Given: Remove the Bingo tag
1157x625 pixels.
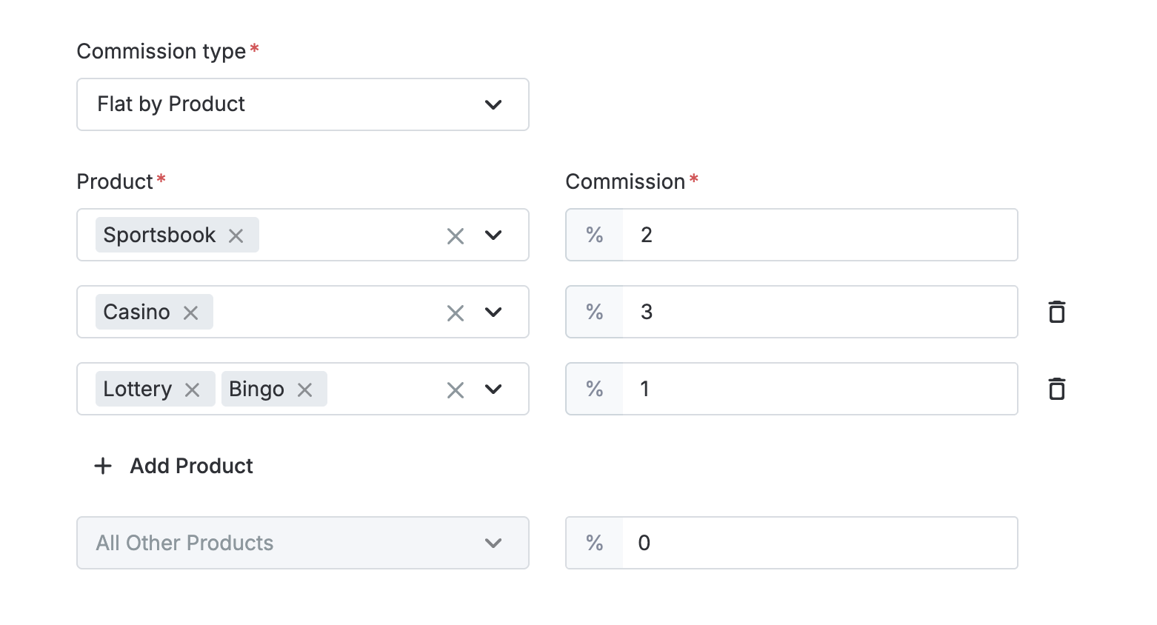Looking at the screenshot, I should tap(305, 390).
